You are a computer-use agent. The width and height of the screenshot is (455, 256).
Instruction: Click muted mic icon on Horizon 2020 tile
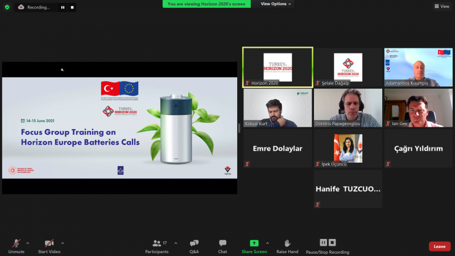point(247,83)
